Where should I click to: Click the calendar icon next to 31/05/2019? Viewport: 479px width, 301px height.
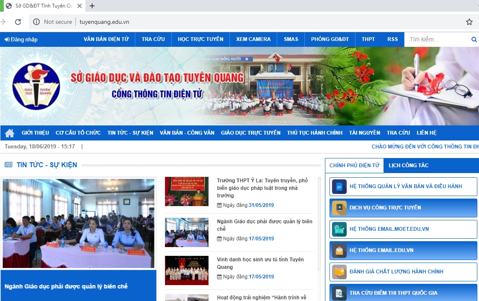point(218,204)
